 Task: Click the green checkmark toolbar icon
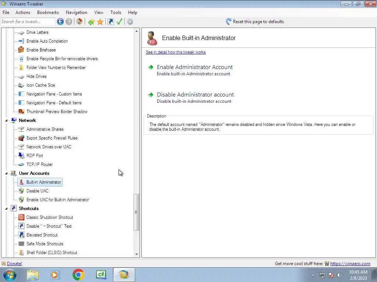(x=120, y=22)
